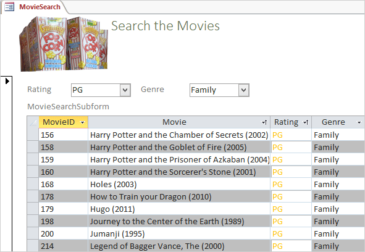Open the Genre column header filter arrow
The width and height of the screenshot is (365, 252).
click(x=359, y=122)
